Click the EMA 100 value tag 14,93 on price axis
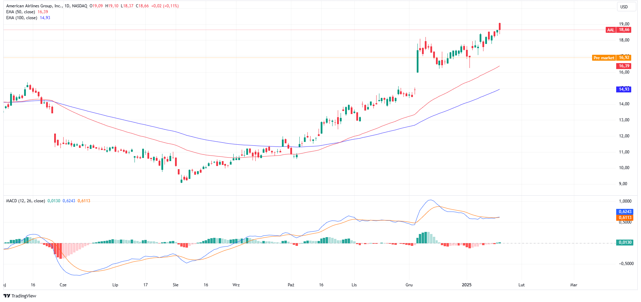 624,89
